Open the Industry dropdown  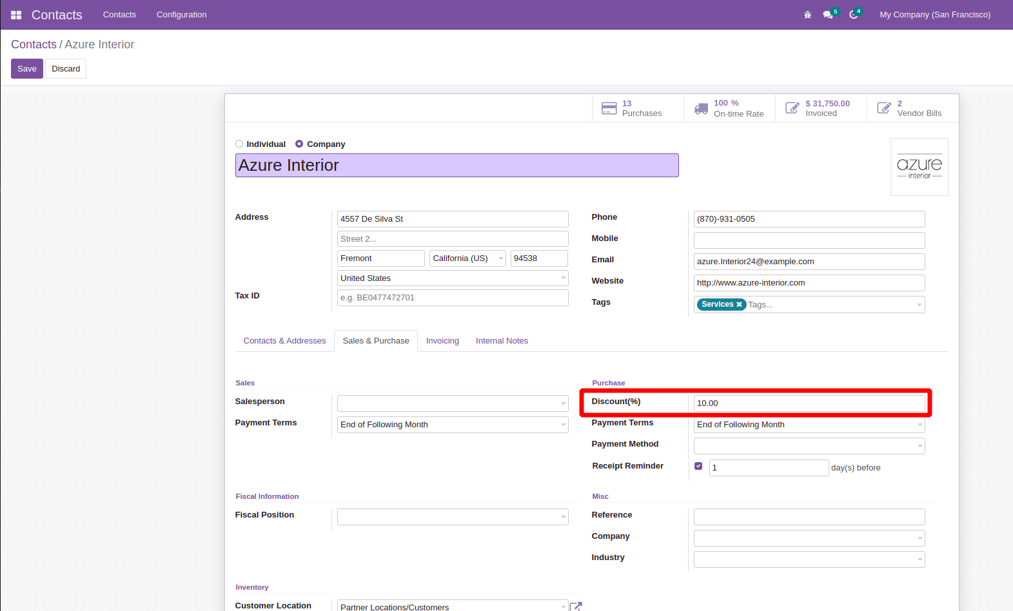809,559
